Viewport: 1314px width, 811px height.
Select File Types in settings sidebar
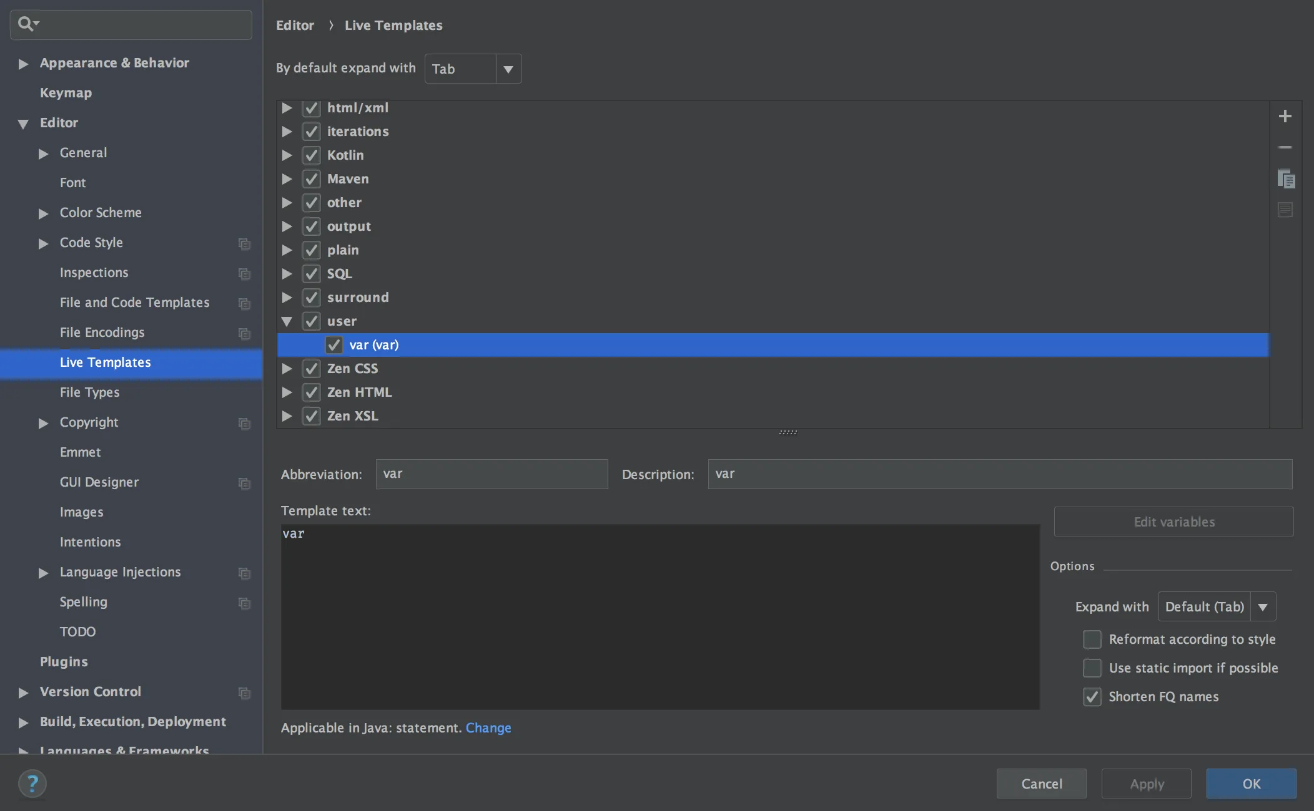point(89,392)
